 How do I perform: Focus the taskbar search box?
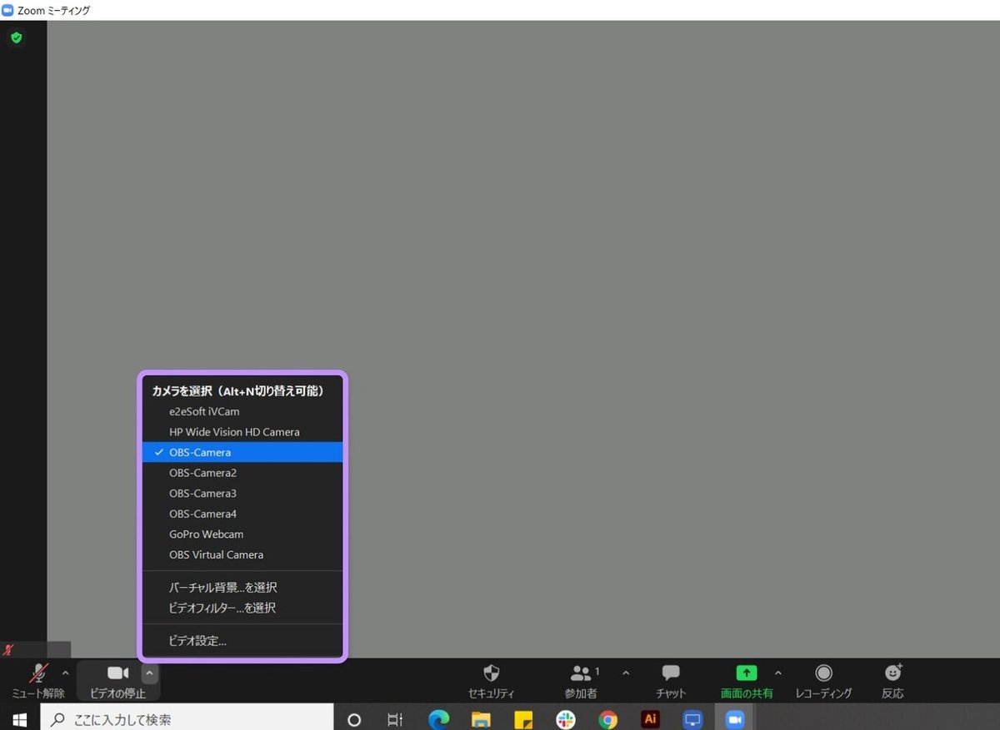tap(187, 719)
